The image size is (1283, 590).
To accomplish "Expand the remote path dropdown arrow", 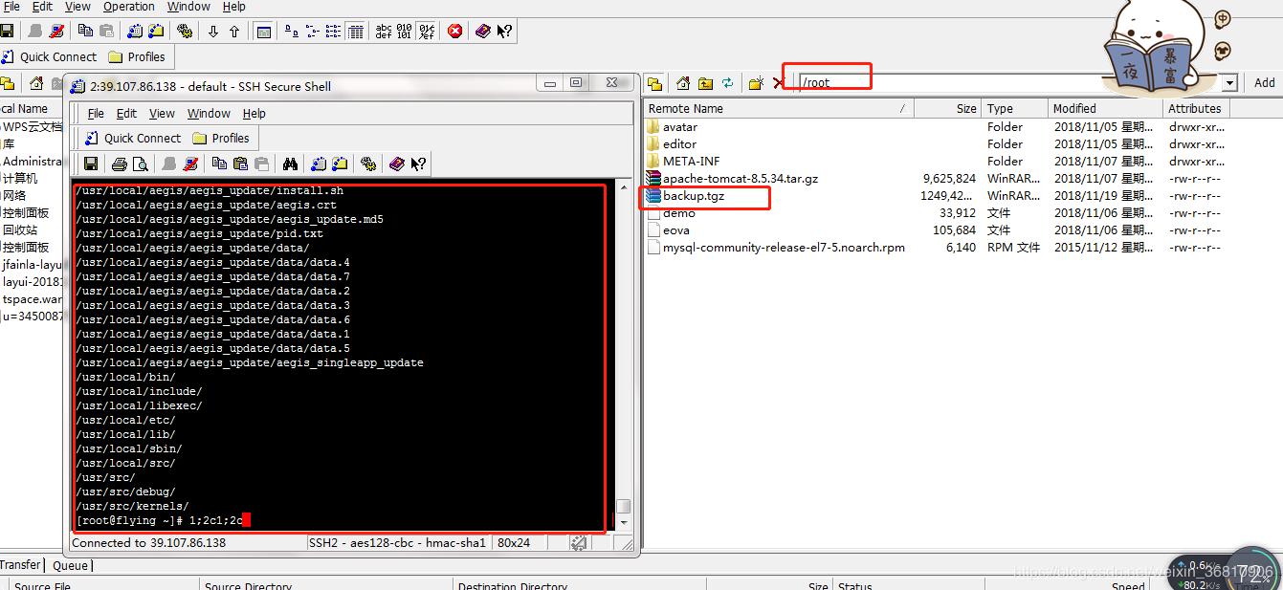I will pos(1229,83).
